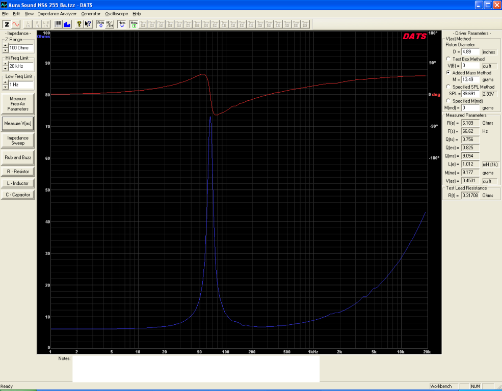Select the Mem 4 memory slot icon

tap(161, 24)
